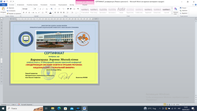Adjust the zoom slider in status bar
The image size is (197, 111).
[x=186, y=105]
